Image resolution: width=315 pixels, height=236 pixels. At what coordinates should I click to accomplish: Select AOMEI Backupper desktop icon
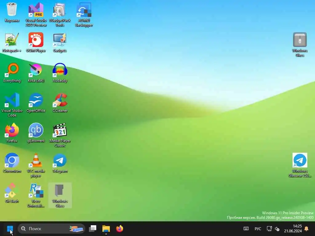pyautogui.click(x=84, y=14)
